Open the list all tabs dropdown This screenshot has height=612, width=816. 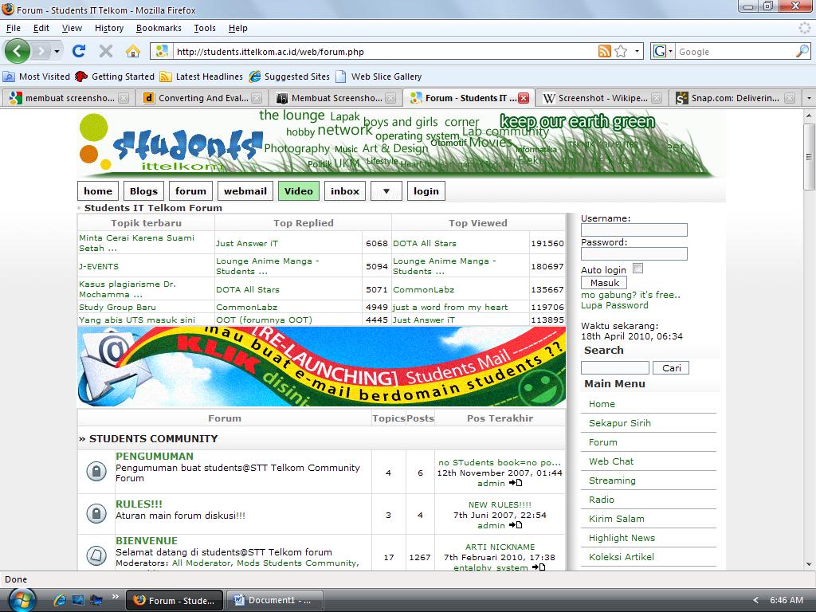(808, 98)
